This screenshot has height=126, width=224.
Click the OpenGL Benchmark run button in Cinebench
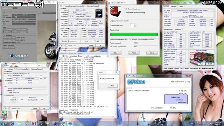click(x=9, y=48)
